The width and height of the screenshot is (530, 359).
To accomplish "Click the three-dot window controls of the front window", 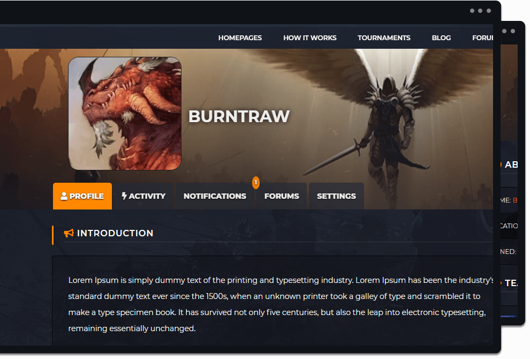I will pos(480,11).
